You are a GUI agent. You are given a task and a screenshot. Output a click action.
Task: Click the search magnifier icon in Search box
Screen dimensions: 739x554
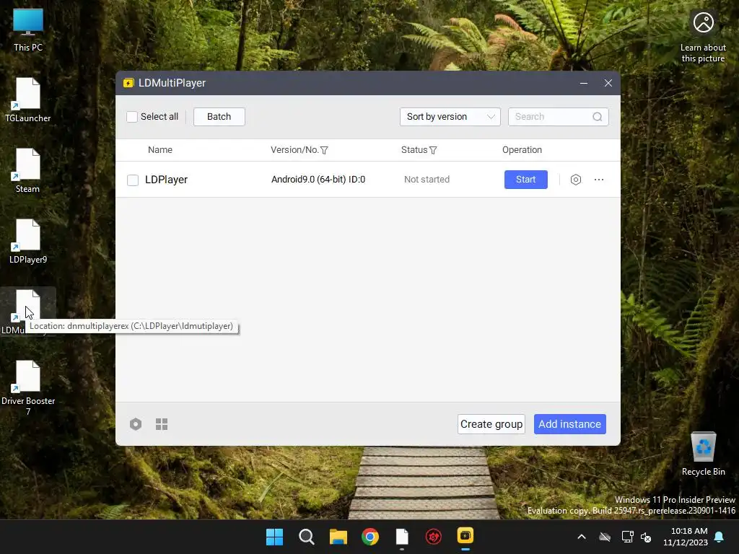pos(597,117)
